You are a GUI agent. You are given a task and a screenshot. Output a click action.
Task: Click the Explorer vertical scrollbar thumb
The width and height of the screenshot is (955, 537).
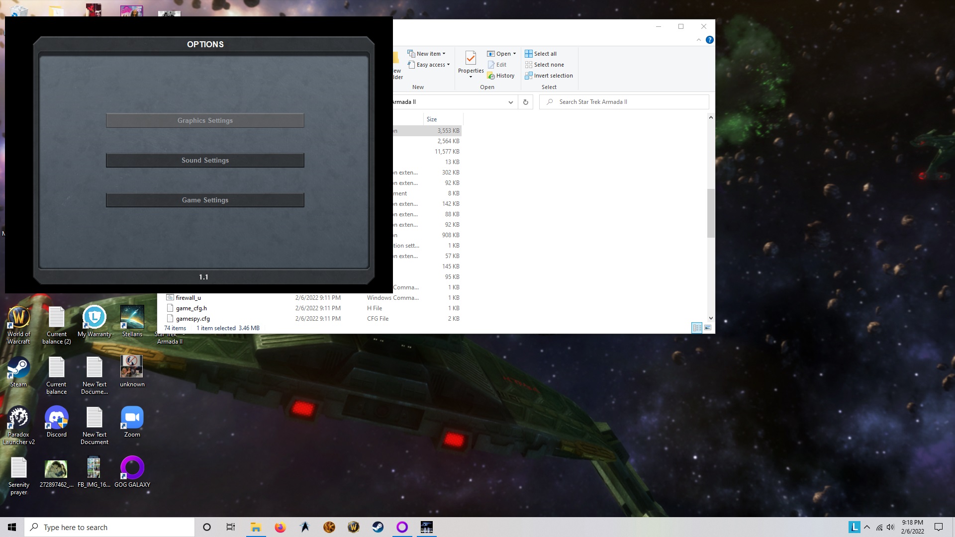pos(711,213)
